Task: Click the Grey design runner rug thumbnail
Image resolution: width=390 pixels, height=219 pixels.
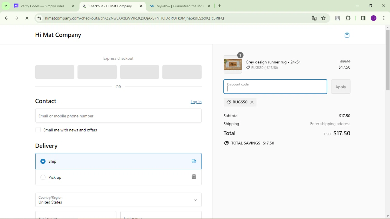Action: tap(233, 64)
